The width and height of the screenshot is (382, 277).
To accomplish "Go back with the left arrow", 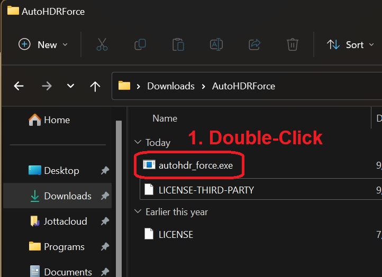I will click(19, 86).
